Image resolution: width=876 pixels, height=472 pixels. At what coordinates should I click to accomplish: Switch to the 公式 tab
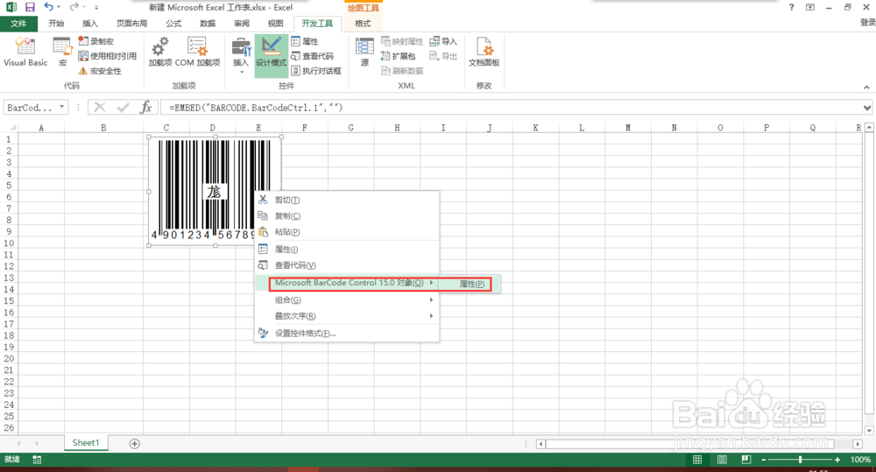pyautogui.click(x=173, y=24)
